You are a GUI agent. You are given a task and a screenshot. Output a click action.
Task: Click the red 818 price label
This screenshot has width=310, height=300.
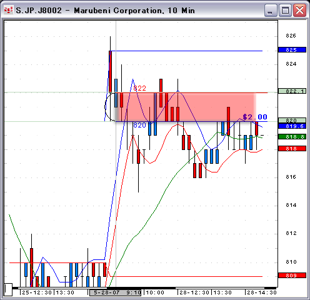[x=292, y=149]
